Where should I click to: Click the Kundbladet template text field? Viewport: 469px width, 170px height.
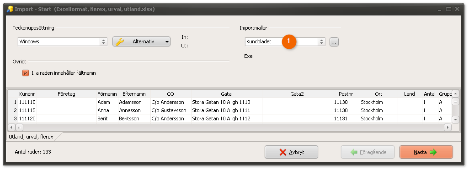click(x=281, y=42)
